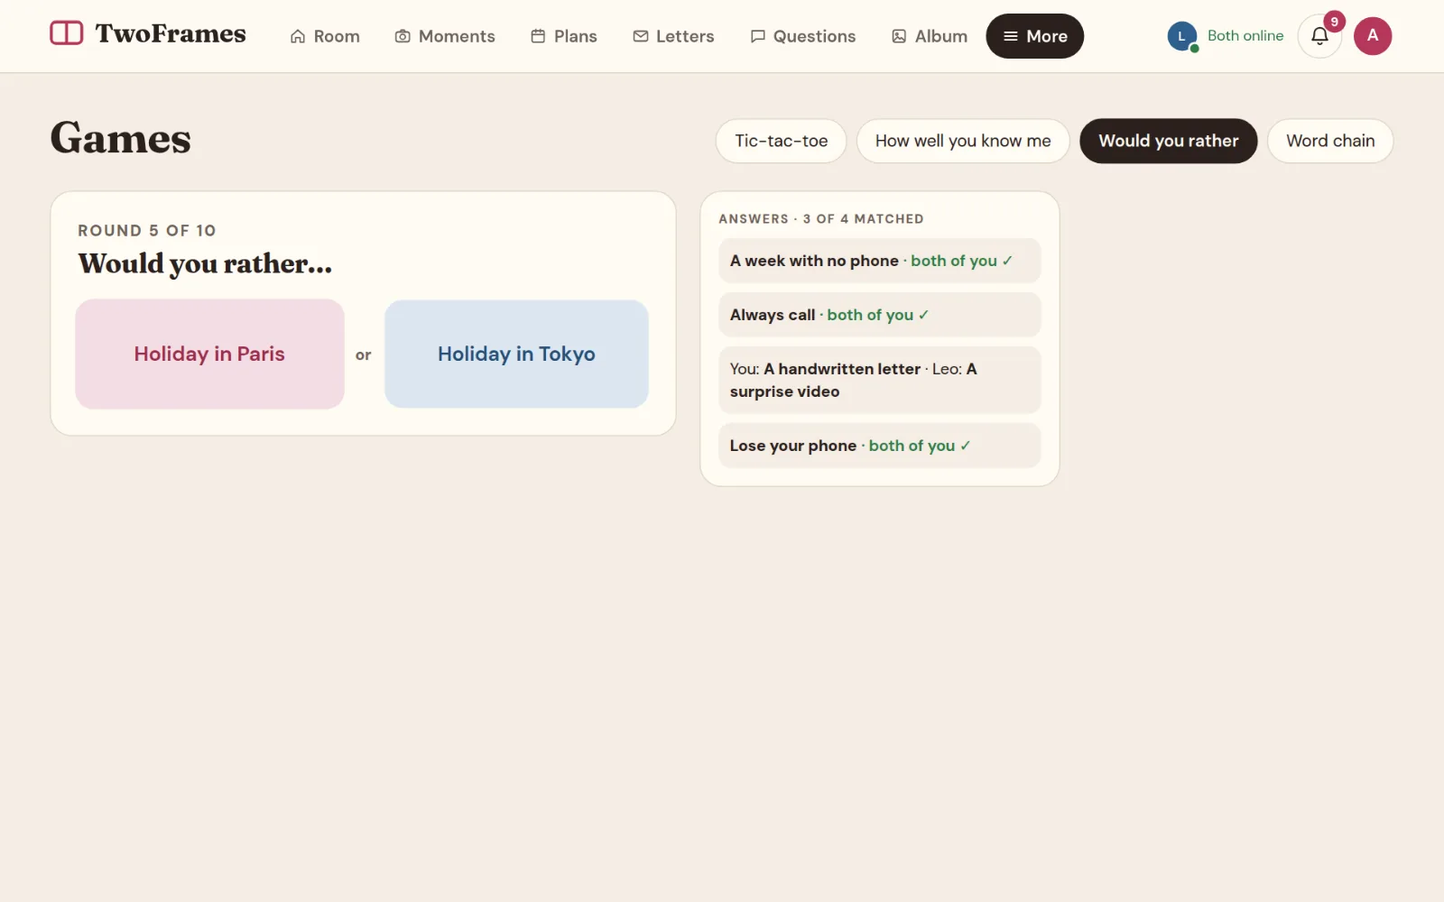
Task: Choose Holiday in Paris
Action: [x=209, y=354]
